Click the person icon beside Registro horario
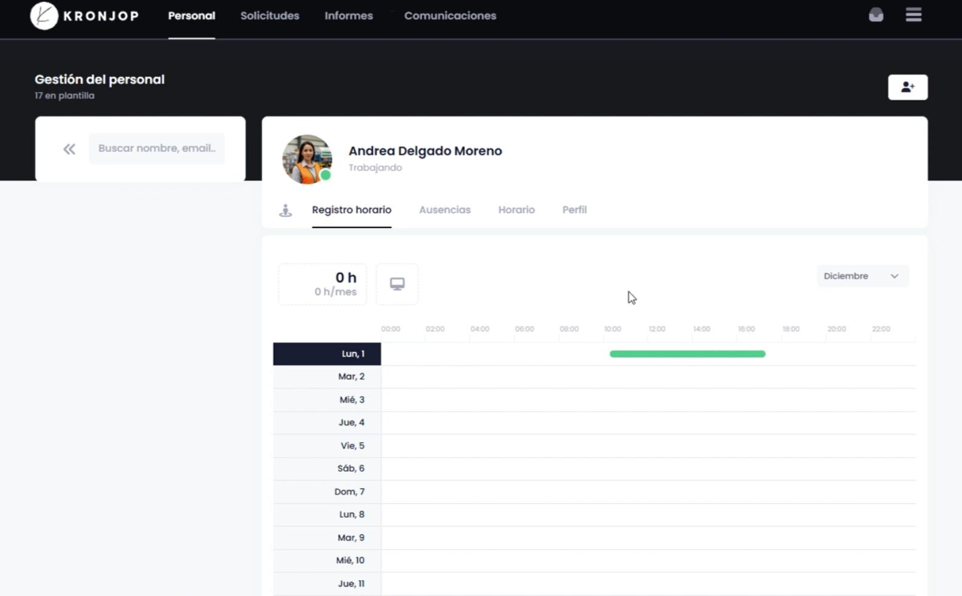 click(x=285, y=211)
